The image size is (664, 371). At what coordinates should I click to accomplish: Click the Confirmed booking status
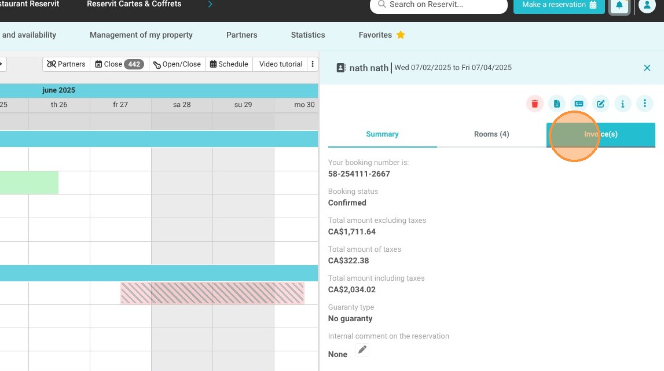point(347,203)
